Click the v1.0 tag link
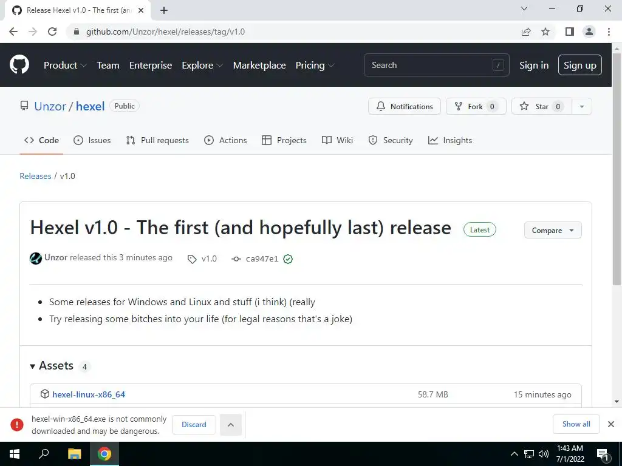 click(x=209, y=258)
